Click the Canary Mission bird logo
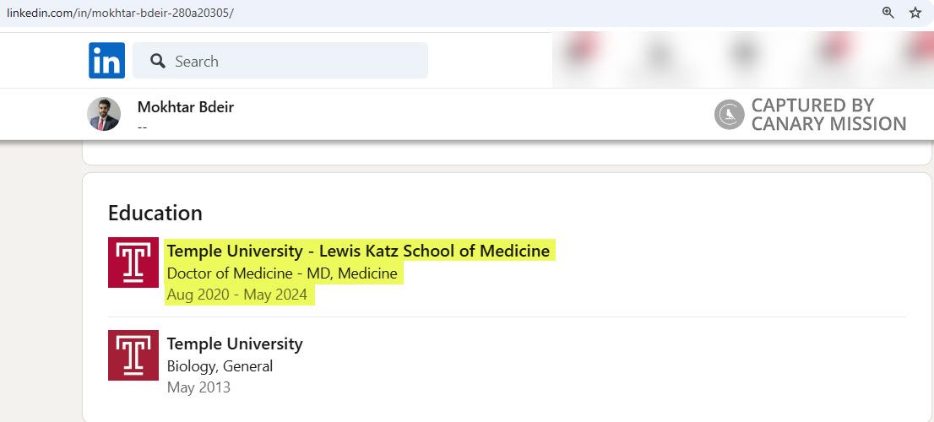Viewport: 934px width, 422px height. 729,115
